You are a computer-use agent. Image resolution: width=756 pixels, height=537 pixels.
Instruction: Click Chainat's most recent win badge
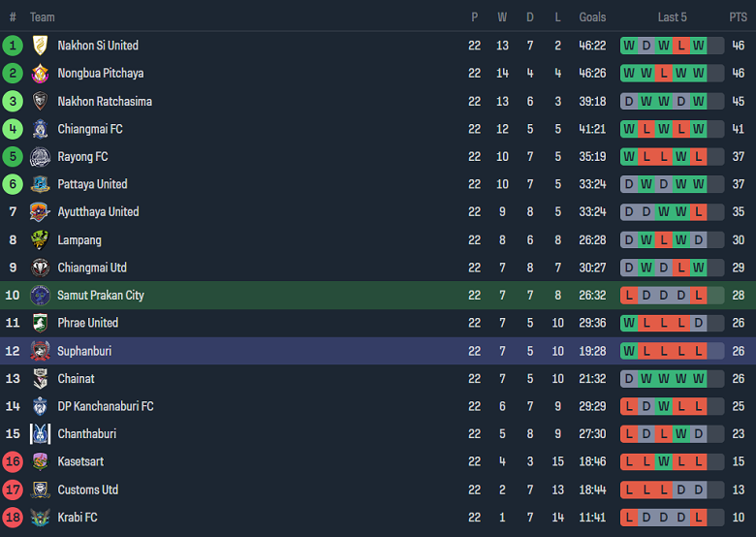699,379
